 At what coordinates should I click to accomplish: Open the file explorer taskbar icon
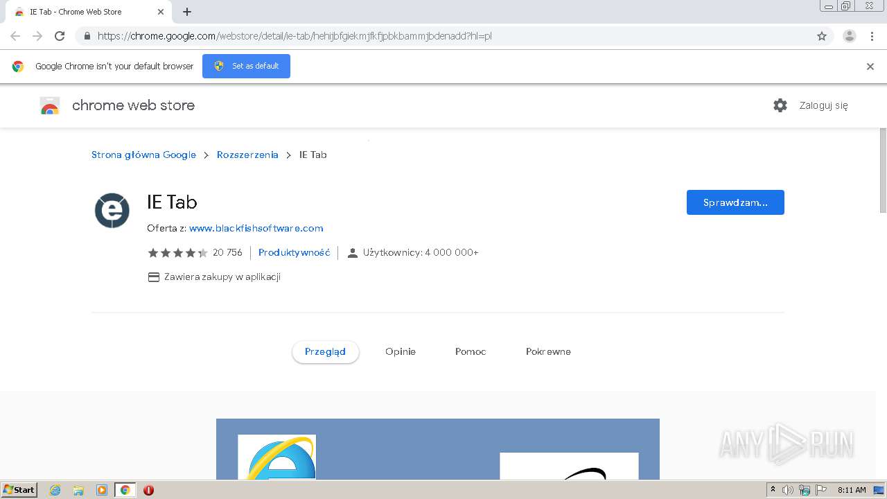click(x=78, y=490)
